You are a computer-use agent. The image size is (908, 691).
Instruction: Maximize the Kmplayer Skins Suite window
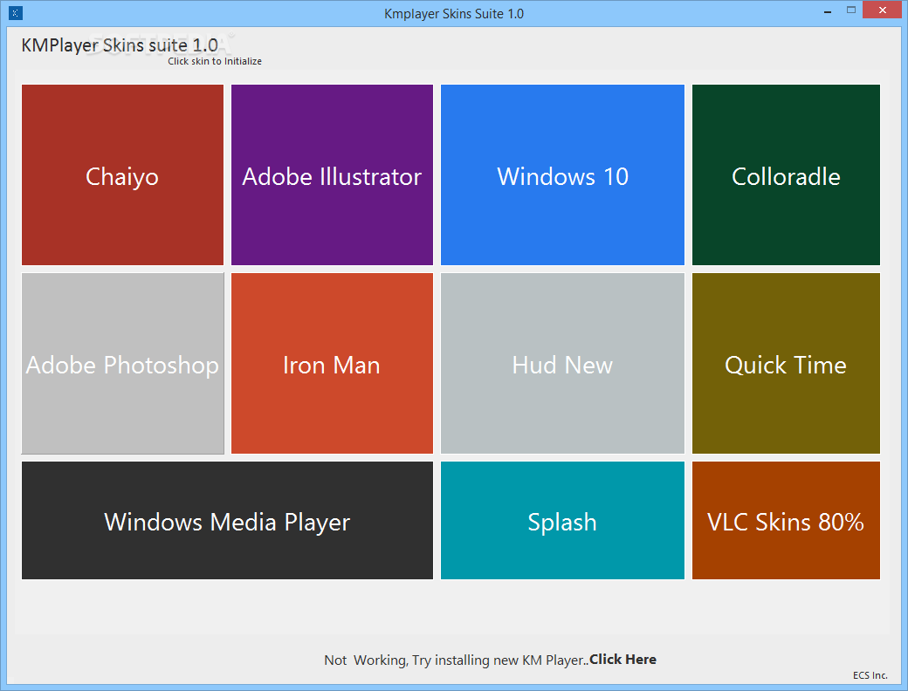[x=850, y=10]
